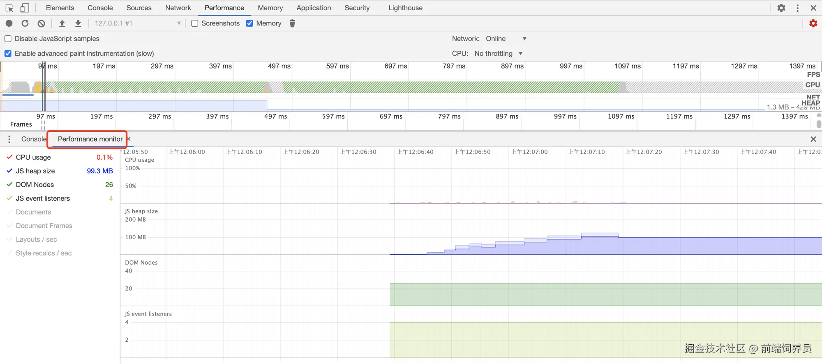Open the CPU No throttling dropdown
The width and height of the screenshot is (822, 364).
498,53
